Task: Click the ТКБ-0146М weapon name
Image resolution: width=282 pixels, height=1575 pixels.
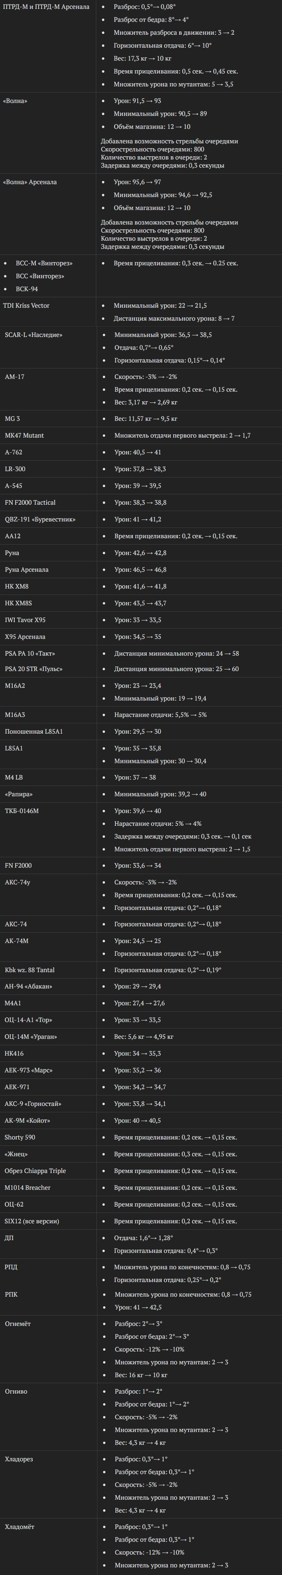Action: point(22,811)
